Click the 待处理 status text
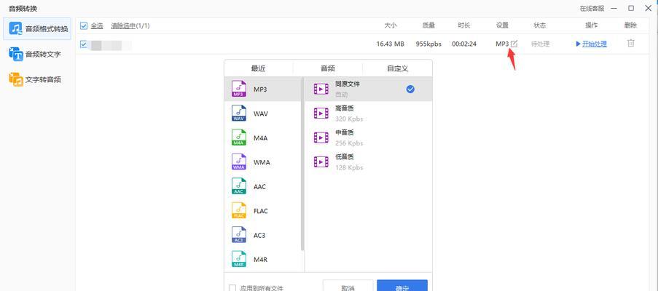 coord(540,44)
